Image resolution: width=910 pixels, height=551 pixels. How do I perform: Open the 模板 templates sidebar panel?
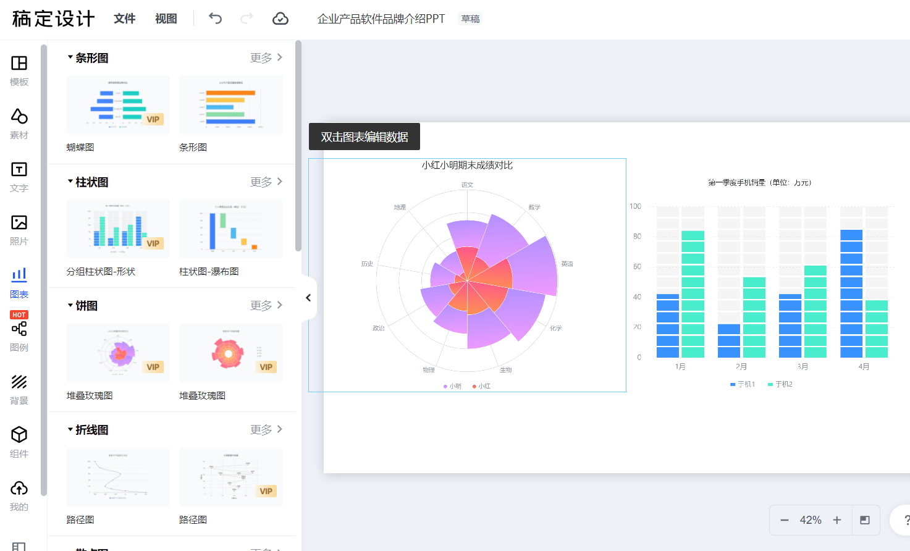coord(19,70)
